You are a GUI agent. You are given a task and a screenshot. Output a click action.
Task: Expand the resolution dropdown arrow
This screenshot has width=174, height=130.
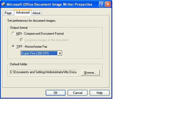tap(60, 53)
